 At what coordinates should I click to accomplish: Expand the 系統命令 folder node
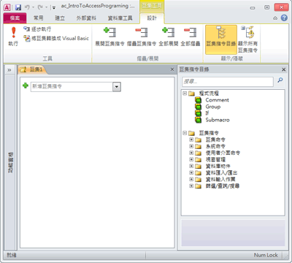[191, 146]
